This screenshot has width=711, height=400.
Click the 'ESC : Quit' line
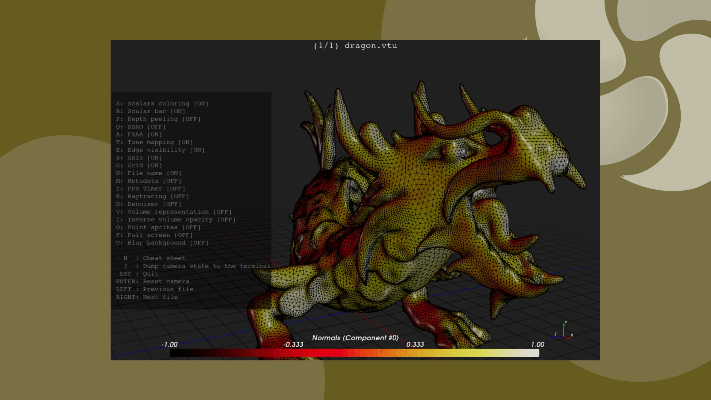tap(139, 274)
